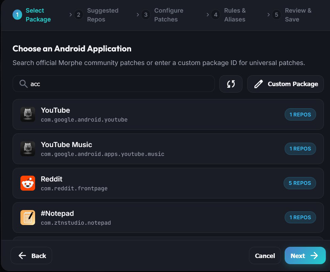Open the Custom Package option

pos(285,84)
